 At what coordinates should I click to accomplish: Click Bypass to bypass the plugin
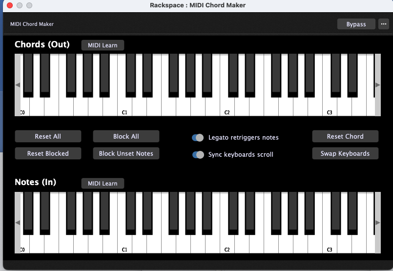tap(356, 24)
